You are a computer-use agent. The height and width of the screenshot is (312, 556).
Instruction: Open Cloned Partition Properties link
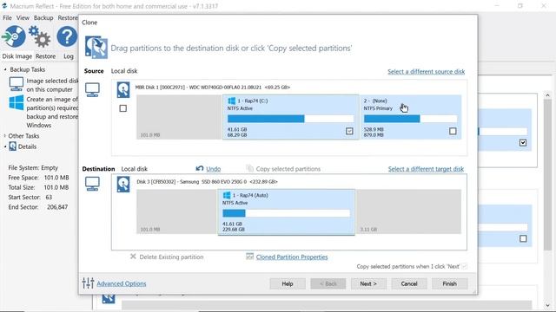coord(292,257)
